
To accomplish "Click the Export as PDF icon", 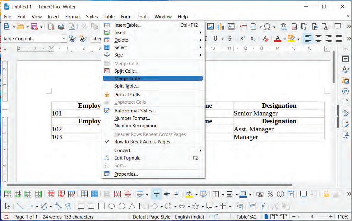I will click(51, 26).
